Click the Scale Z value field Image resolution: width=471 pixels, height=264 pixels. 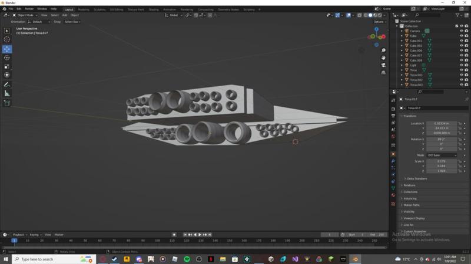click(x=442, y=171)
